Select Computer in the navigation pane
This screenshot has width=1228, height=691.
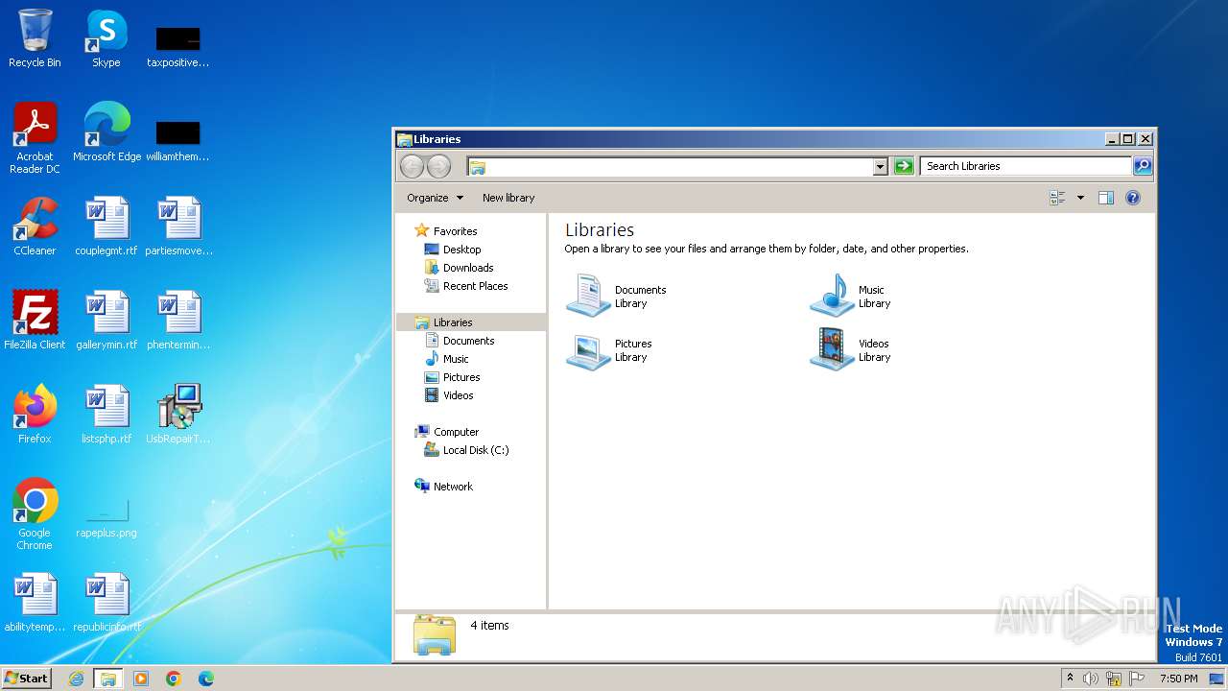pos(446,432)
